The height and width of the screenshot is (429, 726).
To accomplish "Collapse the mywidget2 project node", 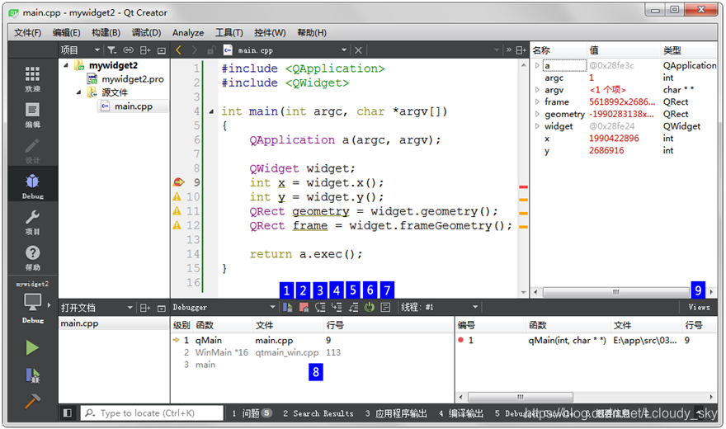I will (66, 65).
